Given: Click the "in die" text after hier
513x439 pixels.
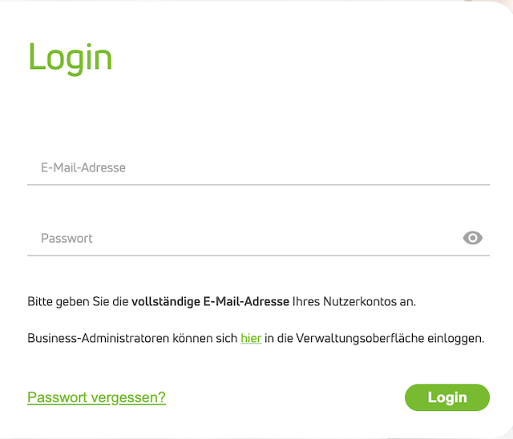Looking at the screenshot, I should click(x=277, y=338).
